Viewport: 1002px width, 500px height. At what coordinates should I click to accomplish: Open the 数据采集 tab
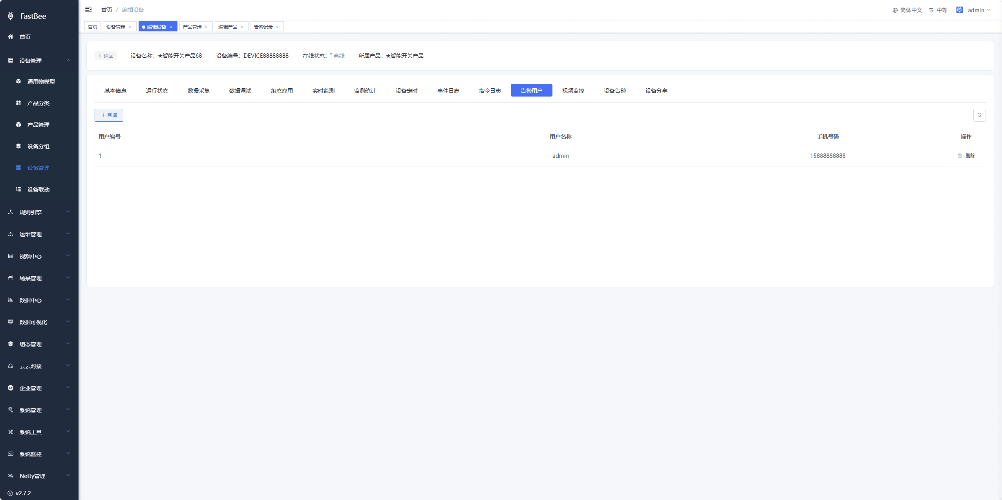point(198,91)
